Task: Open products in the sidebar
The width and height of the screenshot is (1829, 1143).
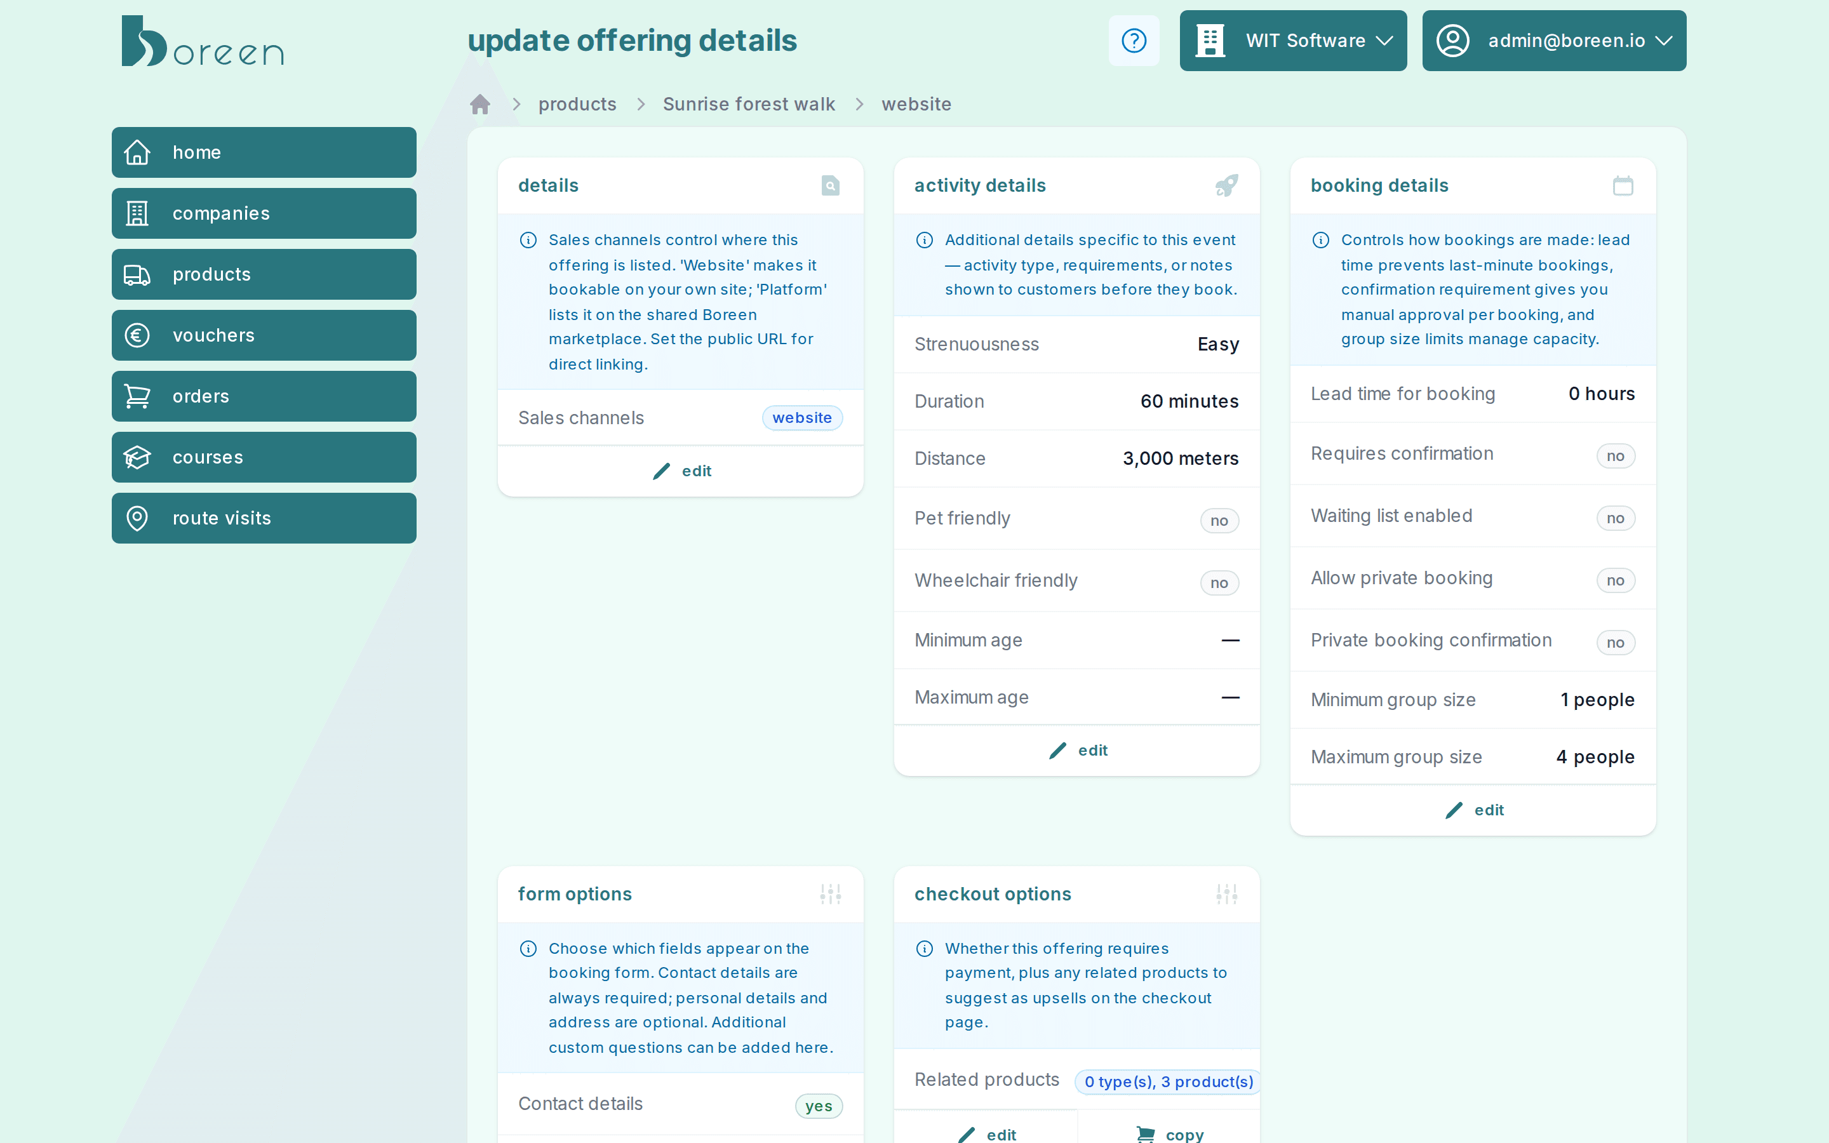Action: tap(264, 274)
